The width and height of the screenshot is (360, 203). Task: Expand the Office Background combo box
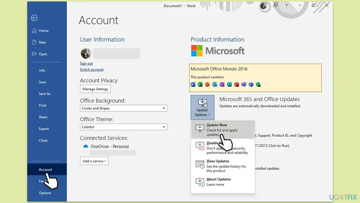[123, 108]
